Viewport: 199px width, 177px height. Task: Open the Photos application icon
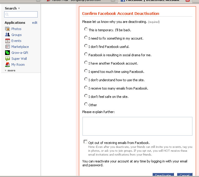(7, 29)
